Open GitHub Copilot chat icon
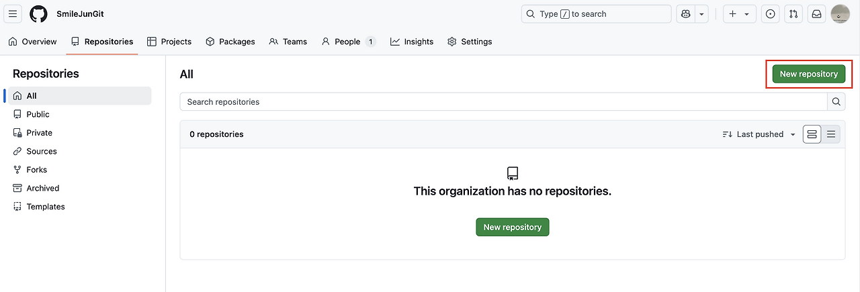The width and height of the screenshot is (860, 292). [686, 14]
